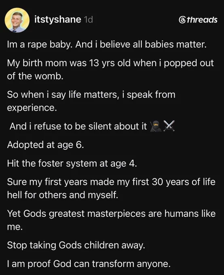Open the itstyshane username link
224x275 pixels.
pyautogui.click(x=58, y=19)
